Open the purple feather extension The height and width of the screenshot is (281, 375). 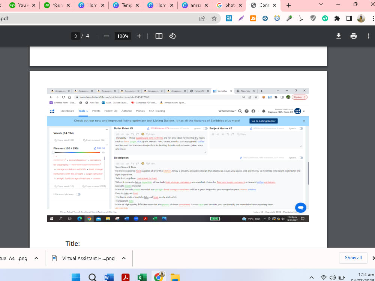click(241, 18)
